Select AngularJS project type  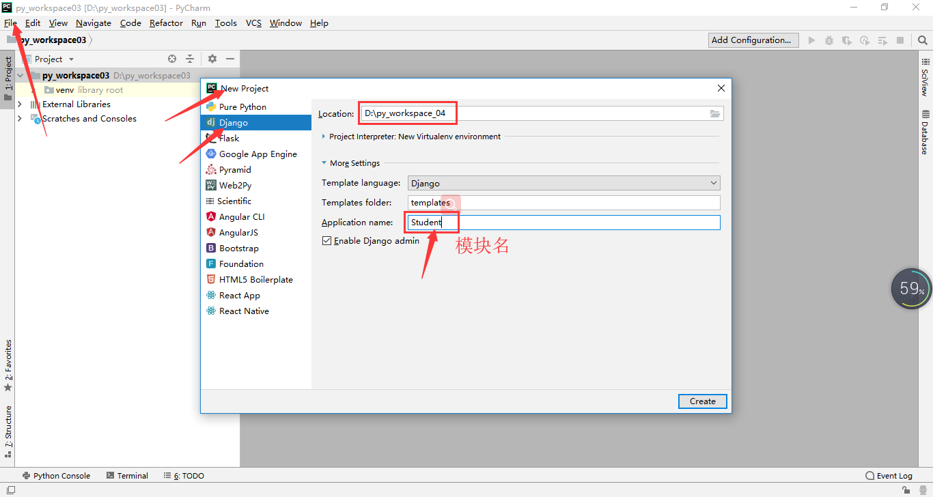point(256,233)
